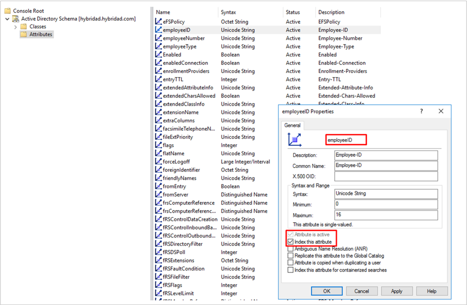Switch to the General tab
Screen dimensions: 467x305
[292, 125]
